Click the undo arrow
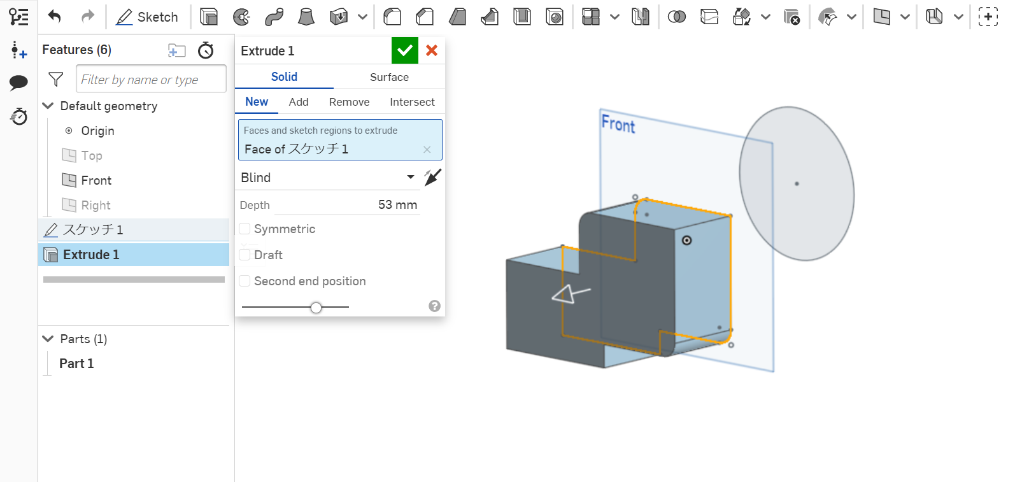Screen dimensions: 1015x482 pyautogui.click(x=55, y=17)
